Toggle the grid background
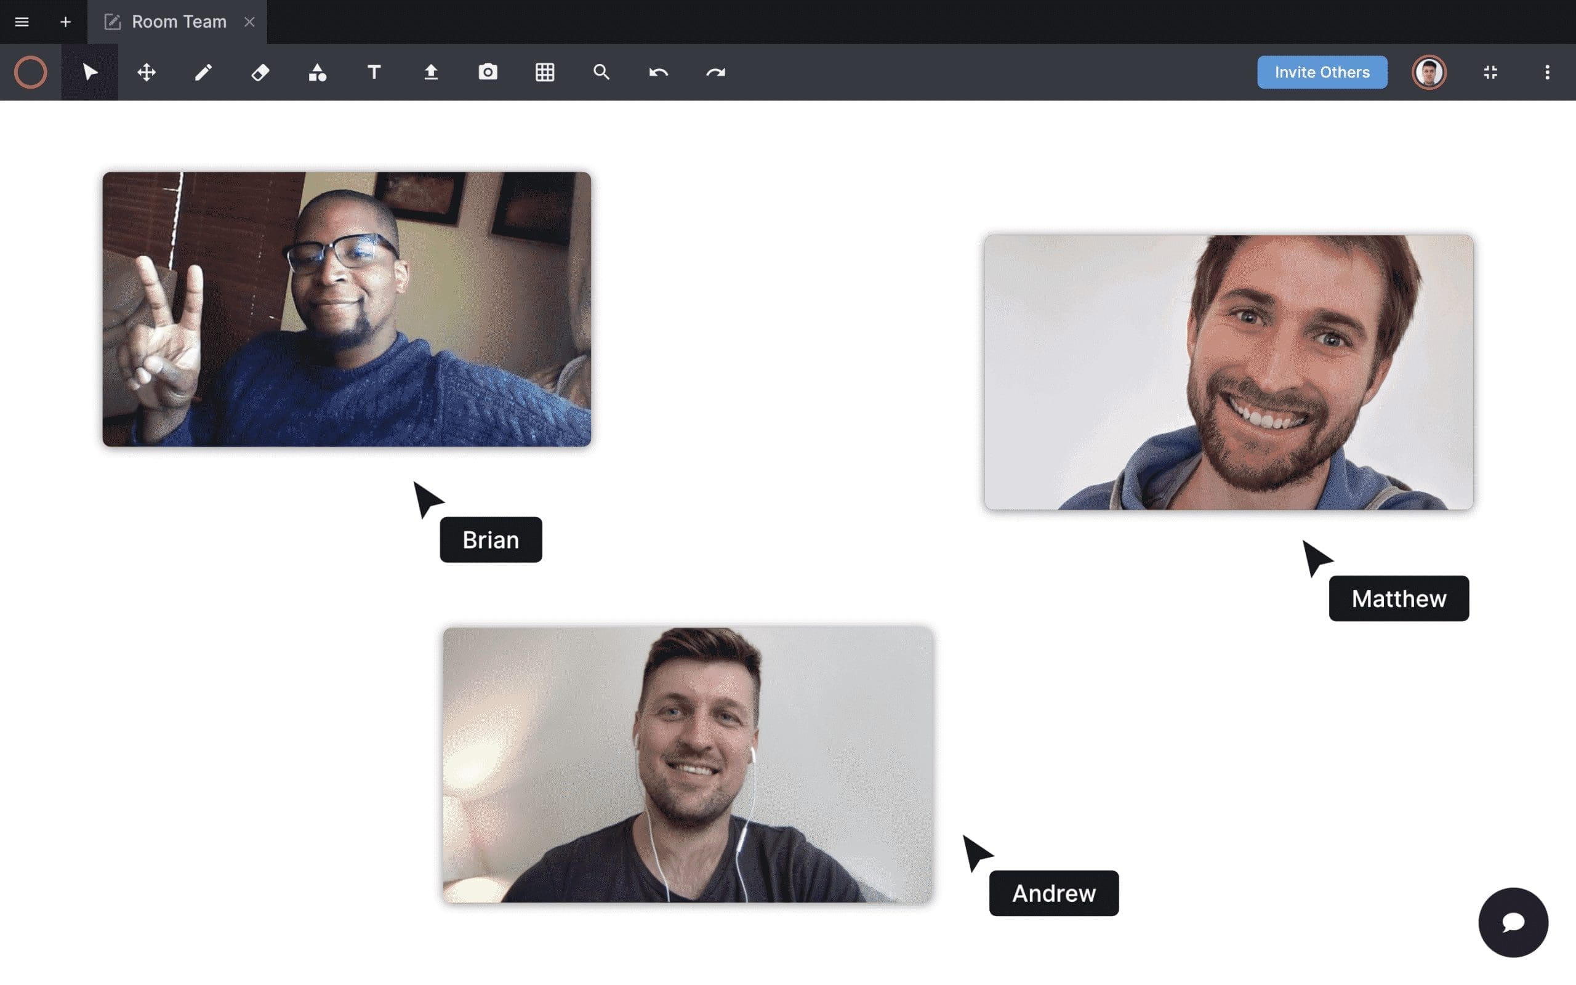Viewport: 1576px width, 985px height. pos(544,71)
